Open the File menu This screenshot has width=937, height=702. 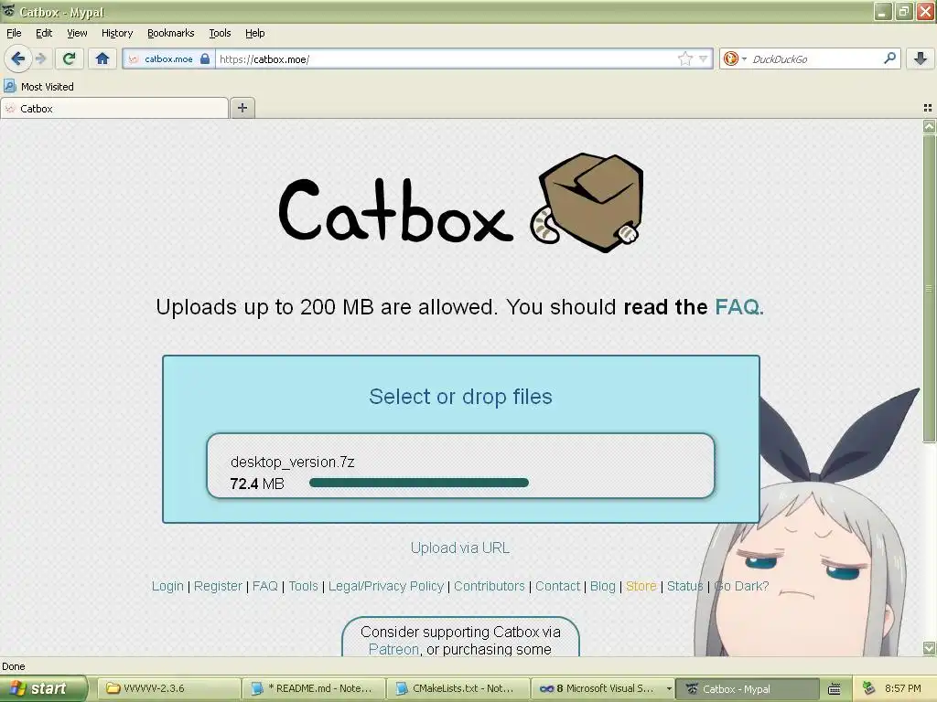click(x=14, y=33)
